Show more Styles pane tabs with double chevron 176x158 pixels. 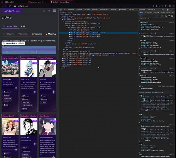[x=173, y=13]
